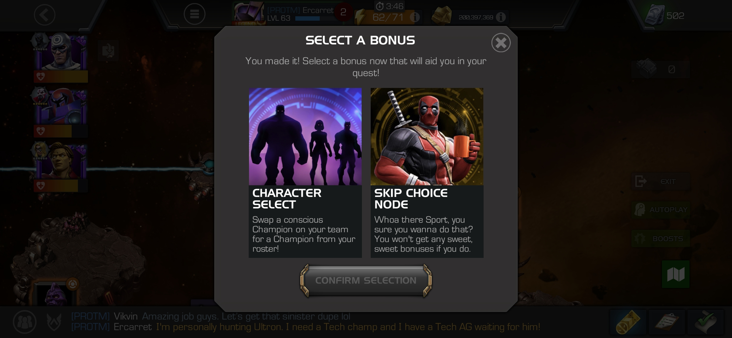The width and height of the screenshot is (732, 338).
Task: Open the alliance members chat icon
Action: pyautogui.click(x=24, y=322)
